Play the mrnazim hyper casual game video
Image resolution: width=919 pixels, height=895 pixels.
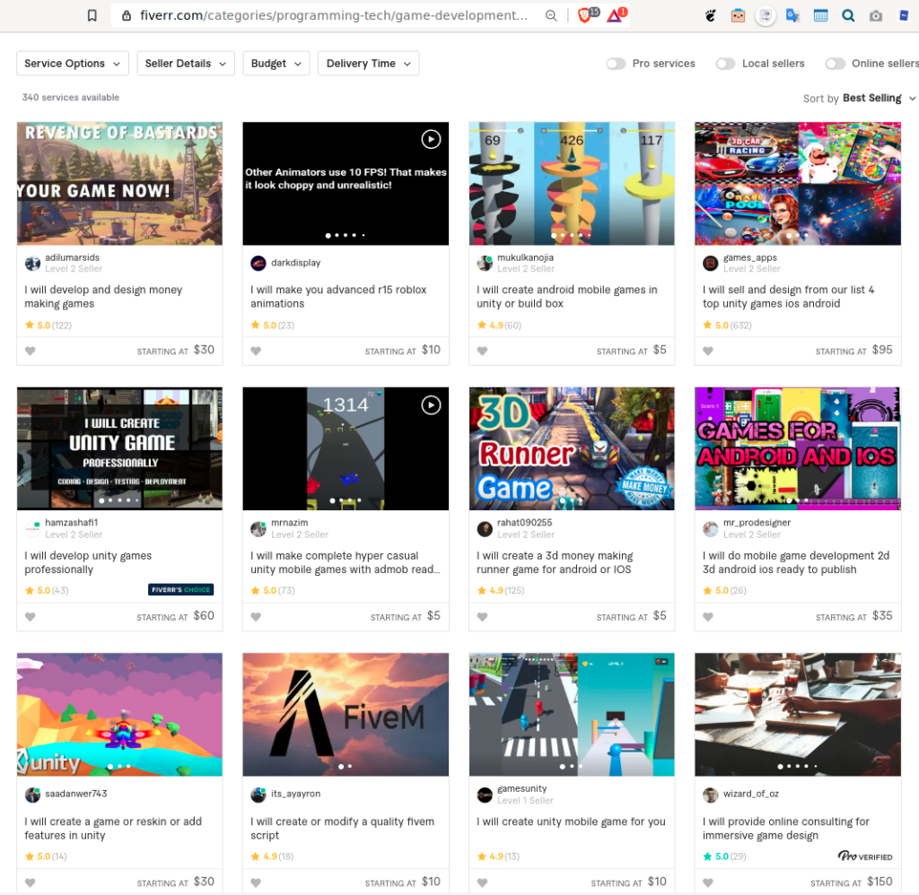[431, 405]
